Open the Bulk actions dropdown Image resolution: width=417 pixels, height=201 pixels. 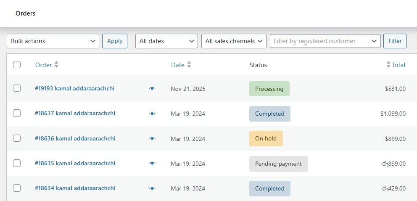[x=53, y=41]
